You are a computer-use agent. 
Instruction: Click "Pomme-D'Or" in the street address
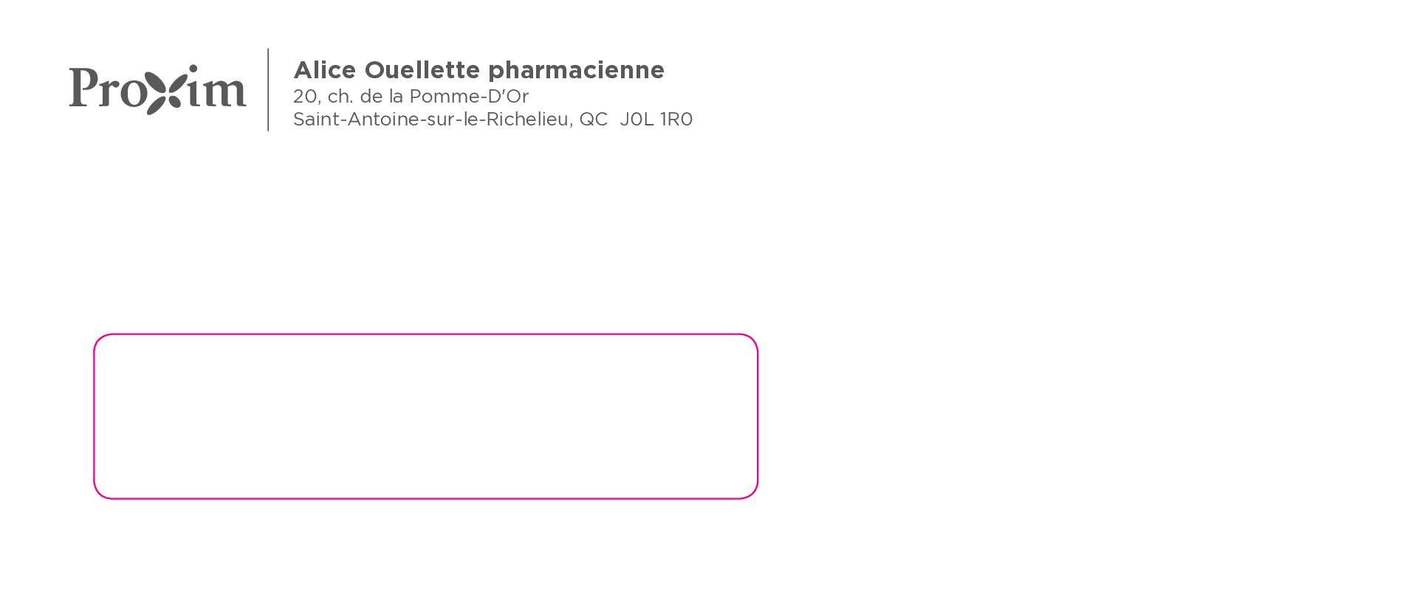point(469,97)
